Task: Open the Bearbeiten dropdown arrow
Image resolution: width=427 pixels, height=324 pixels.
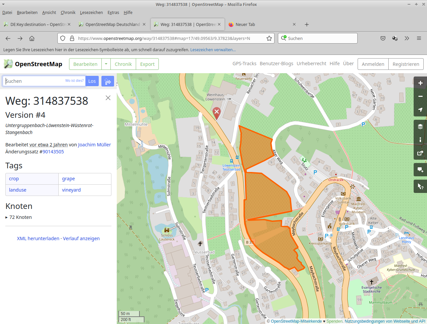Action: [x=106, y=64]
